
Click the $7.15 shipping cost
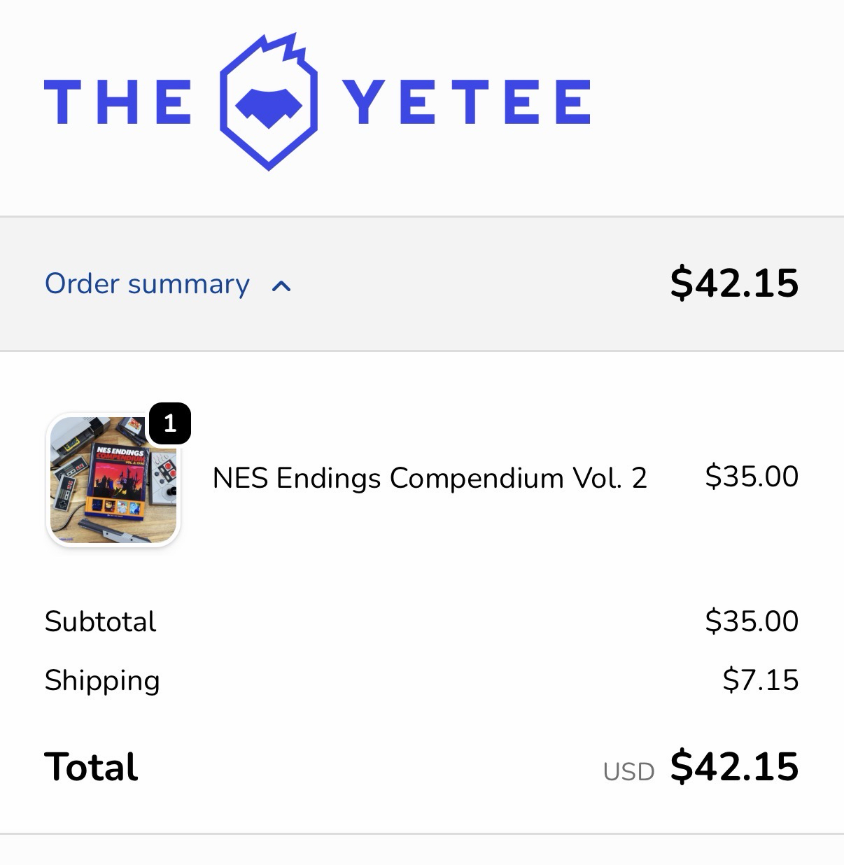(x=760, y=680)
